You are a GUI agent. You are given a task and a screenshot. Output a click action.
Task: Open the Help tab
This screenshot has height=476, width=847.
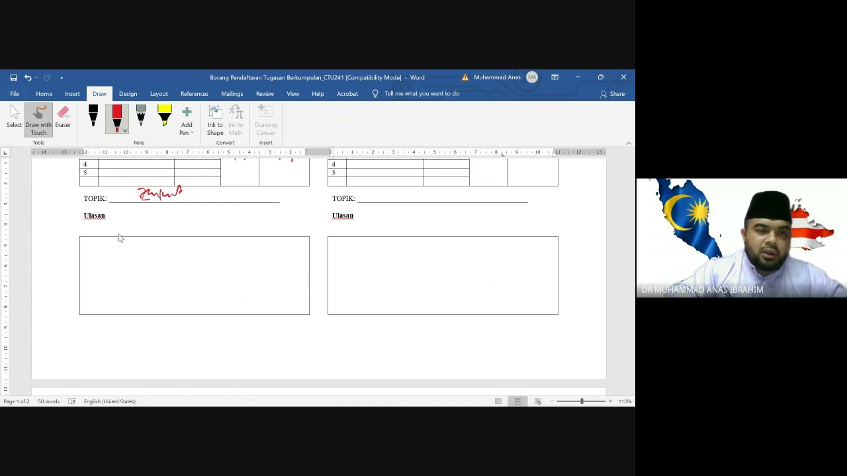(x=318, y=94)
